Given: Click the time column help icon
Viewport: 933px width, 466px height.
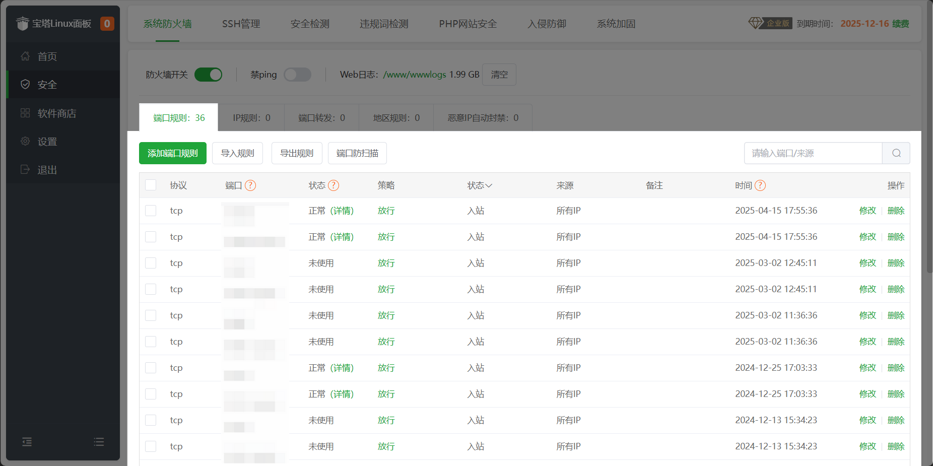Looking at the screenshot, I should pyautogui.click(x=760, y=185).
